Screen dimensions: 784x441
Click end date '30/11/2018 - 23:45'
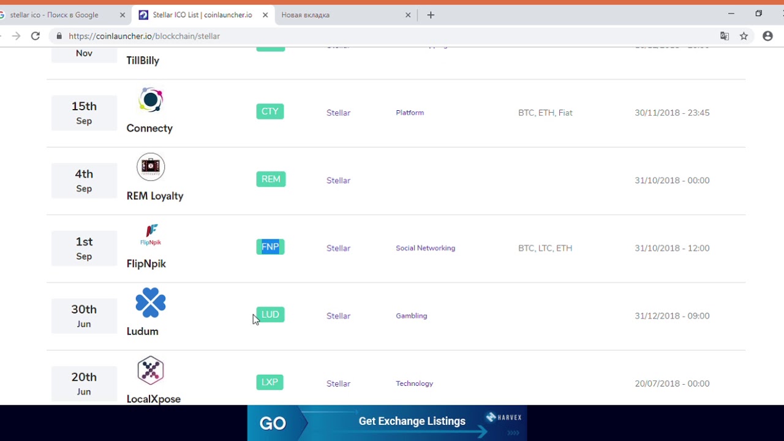pos(672,113)
